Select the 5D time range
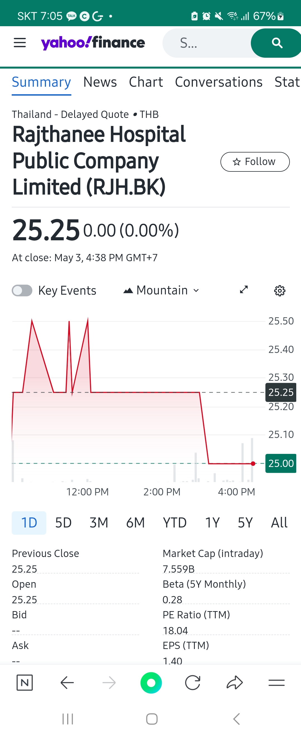Viewport: 301px width, 736px height. click(x=63, y=522)
